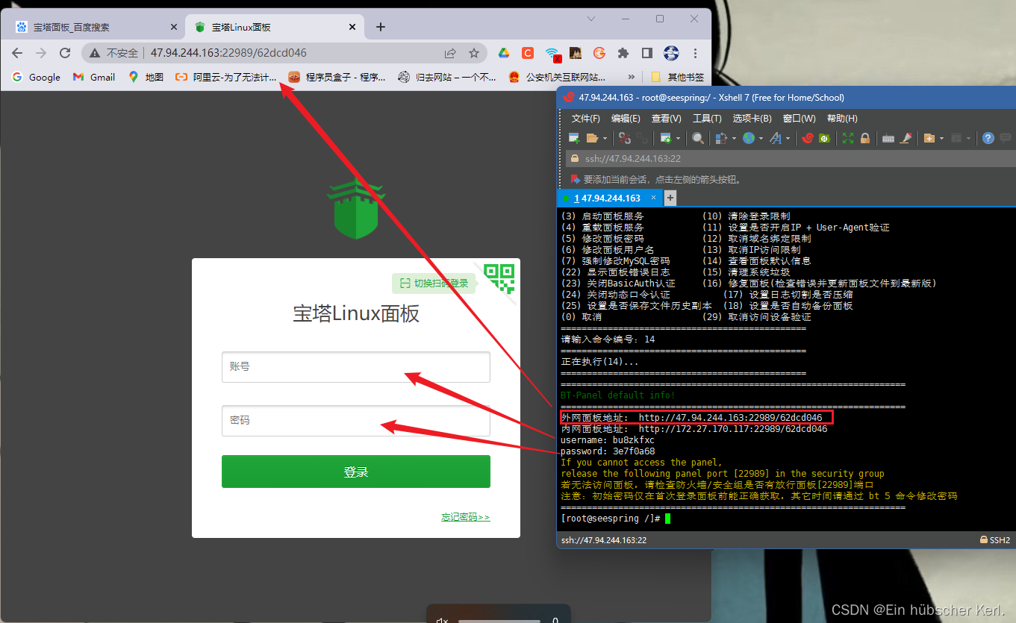Click the font icon in Xshell toolbar
The image size is (1016, 623).
776,138
